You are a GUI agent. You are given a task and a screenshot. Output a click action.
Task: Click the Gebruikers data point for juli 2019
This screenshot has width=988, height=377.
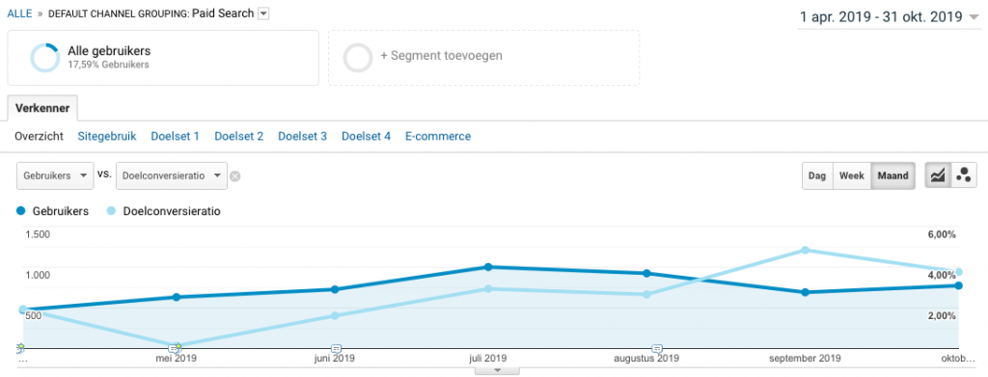[x=487, y=267]
